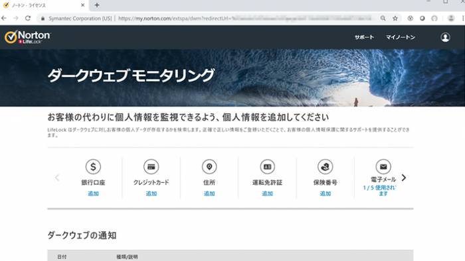Click the zoom magnifier icon in address bar
The height and width of the screenshot is (261, 465).
click(383, 19)
